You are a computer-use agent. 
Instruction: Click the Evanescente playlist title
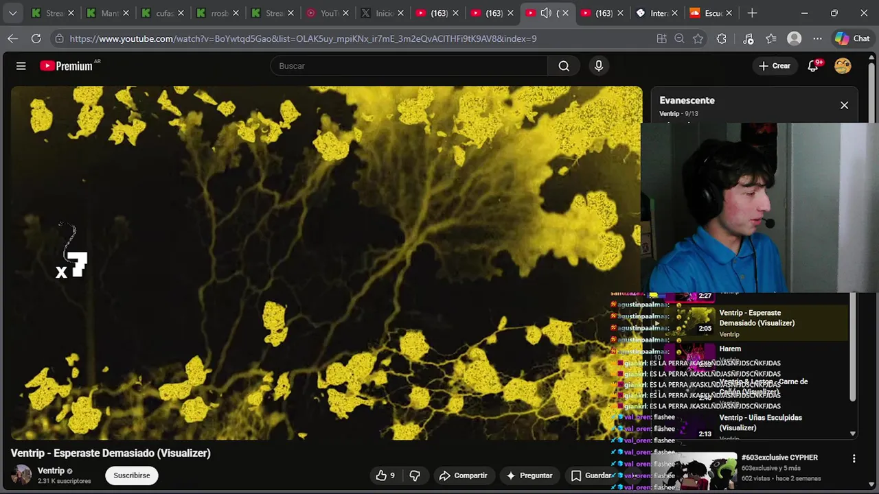click(x=687, y=100)
